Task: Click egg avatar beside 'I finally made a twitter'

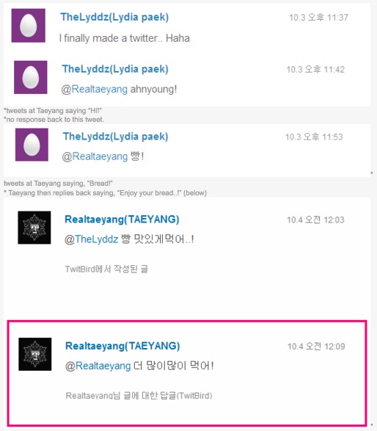Action: (29, 26)
